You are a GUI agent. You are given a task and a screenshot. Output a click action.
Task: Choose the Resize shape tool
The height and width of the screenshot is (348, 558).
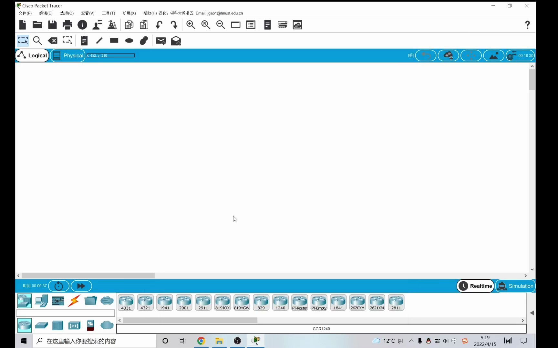point(67,40)
